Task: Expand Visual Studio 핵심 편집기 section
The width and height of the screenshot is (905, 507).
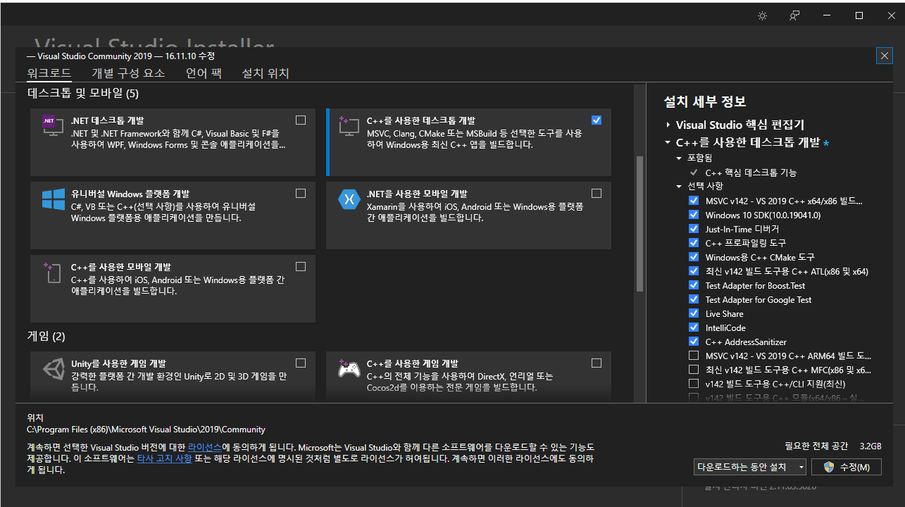Action: click(x=668, y=125)
